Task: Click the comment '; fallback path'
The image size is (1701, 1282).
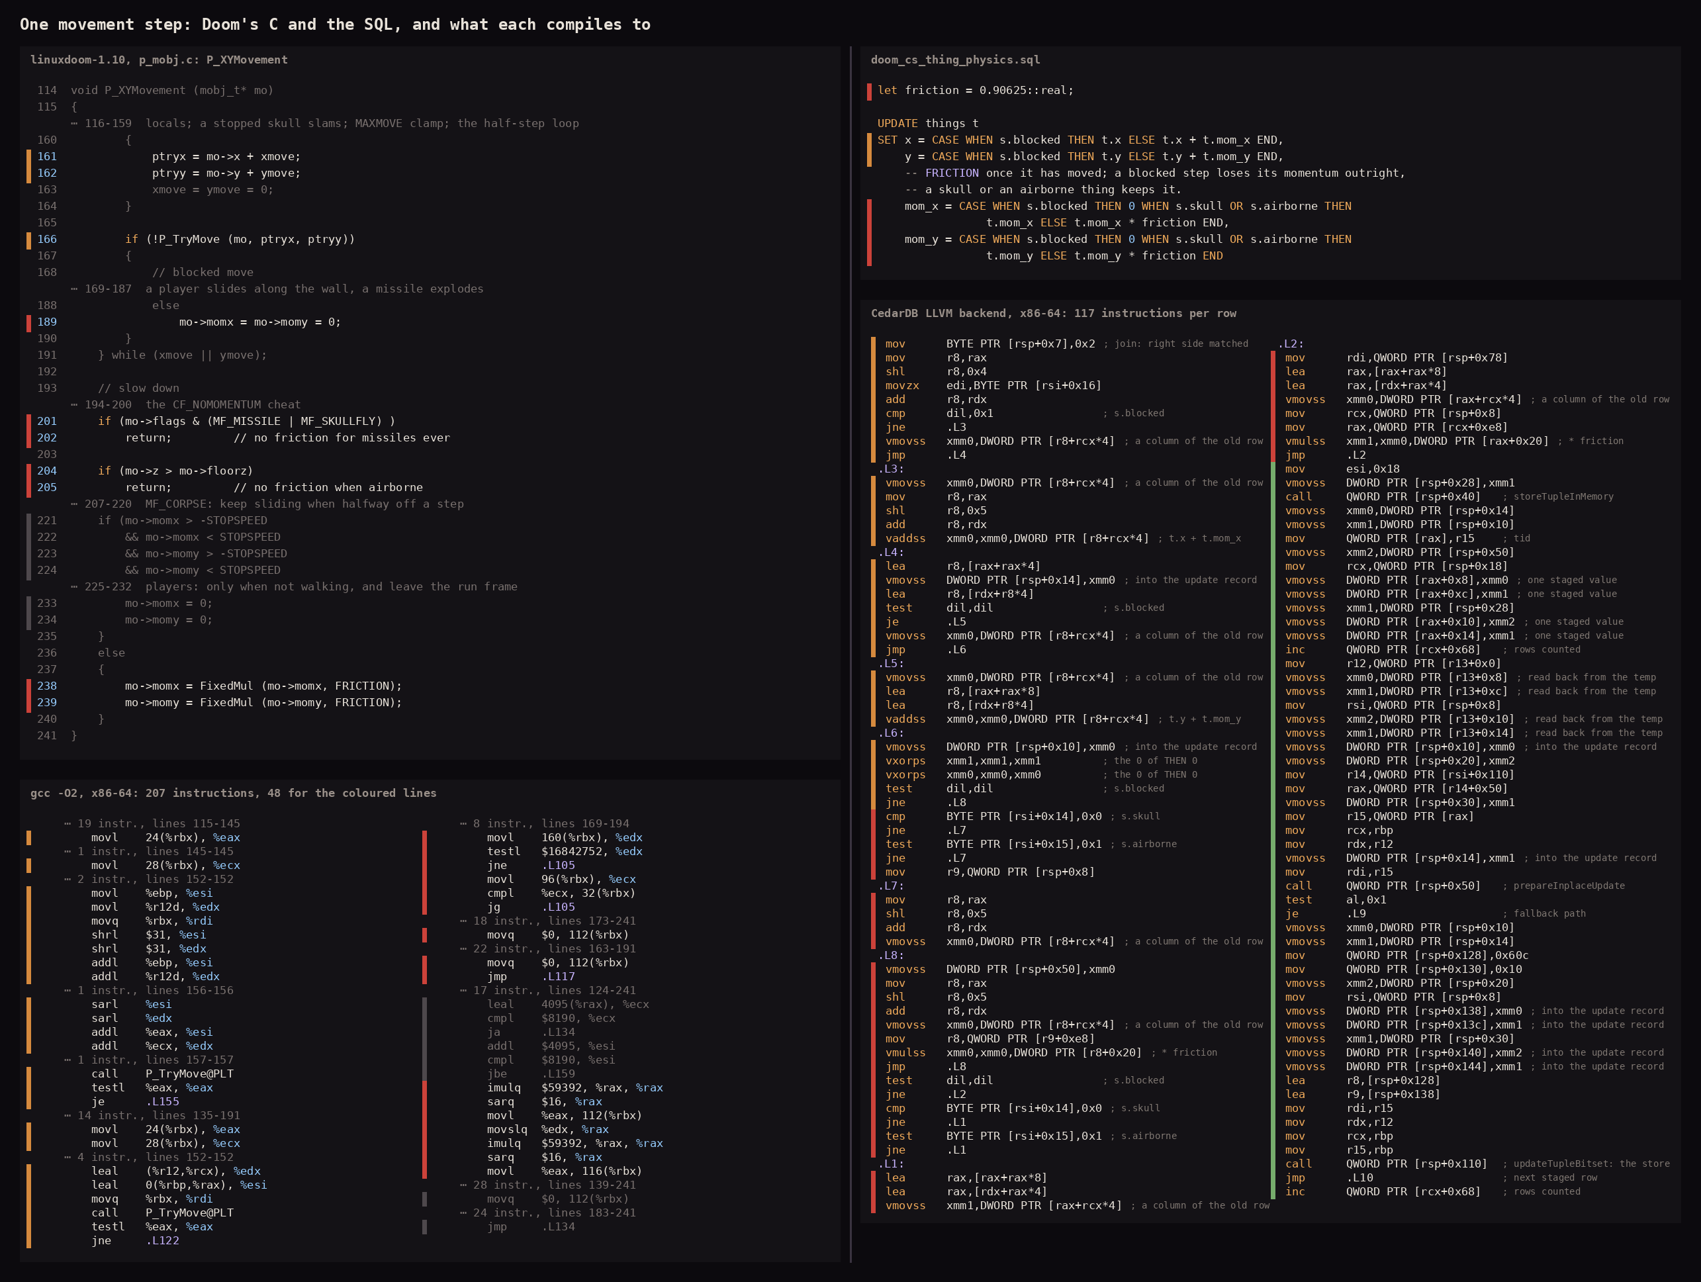Action: pos(1544,913)
